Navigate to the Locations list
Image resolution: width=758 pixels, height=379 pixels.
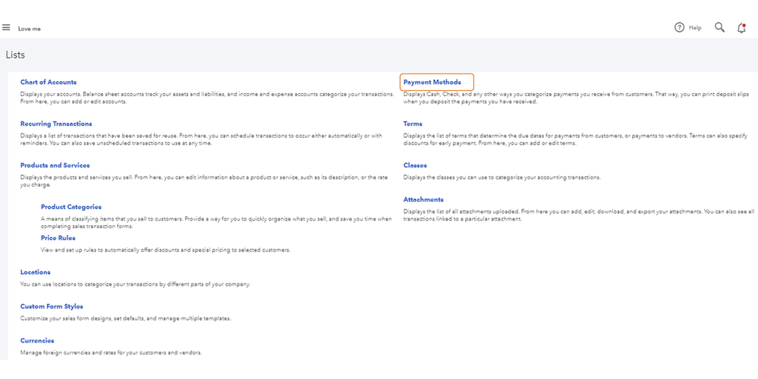pyautogui.click(x=35, y=272)
